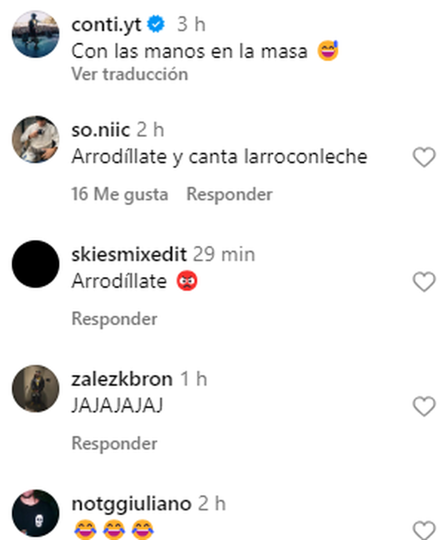This screenshot has width=448, height=540.
Task: Go to skiesmixedit's profile via username
Action: 129,254
